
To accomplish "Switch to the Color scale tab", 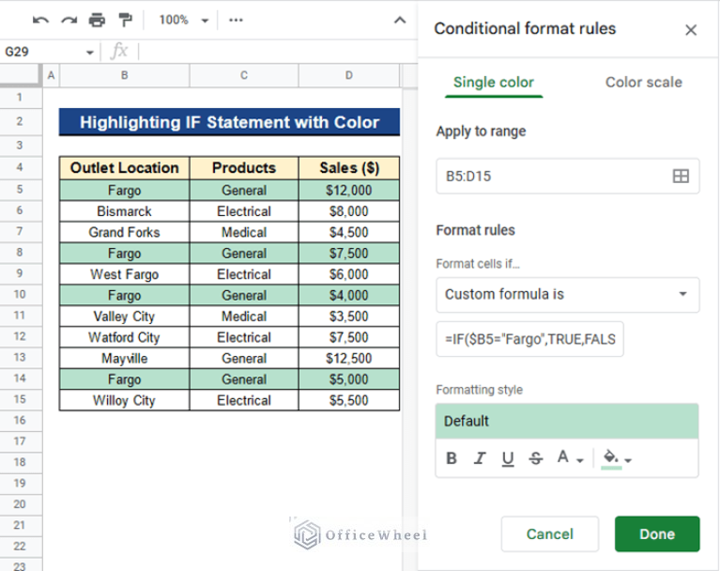I will 643,83.
